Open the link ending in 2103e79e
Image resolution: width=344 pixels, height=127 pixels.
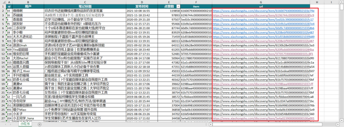[x=263, y=11]
